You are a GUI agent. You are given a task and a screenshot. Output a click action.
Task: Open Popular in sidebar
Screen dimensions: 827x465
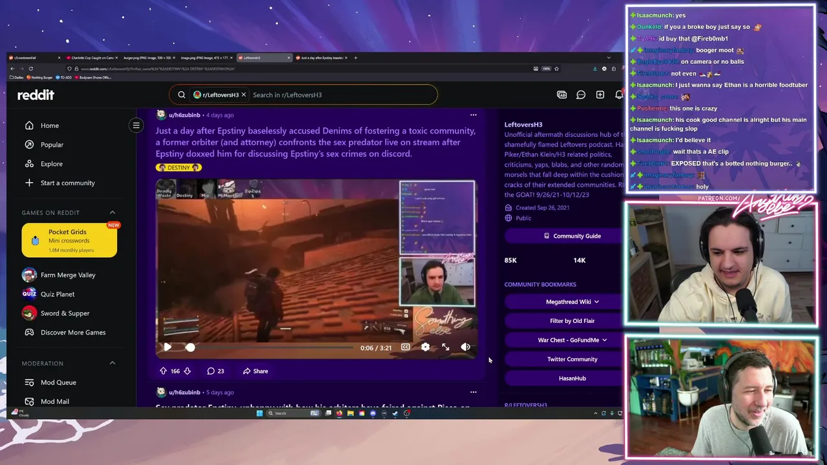point(52,145)
